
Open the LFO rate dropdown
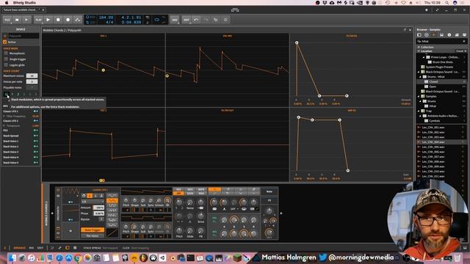[x=93, y=202]
